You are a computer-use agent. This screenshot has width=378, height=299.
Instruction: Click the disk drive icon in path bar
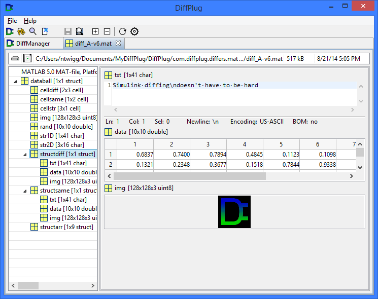[15, 58]
